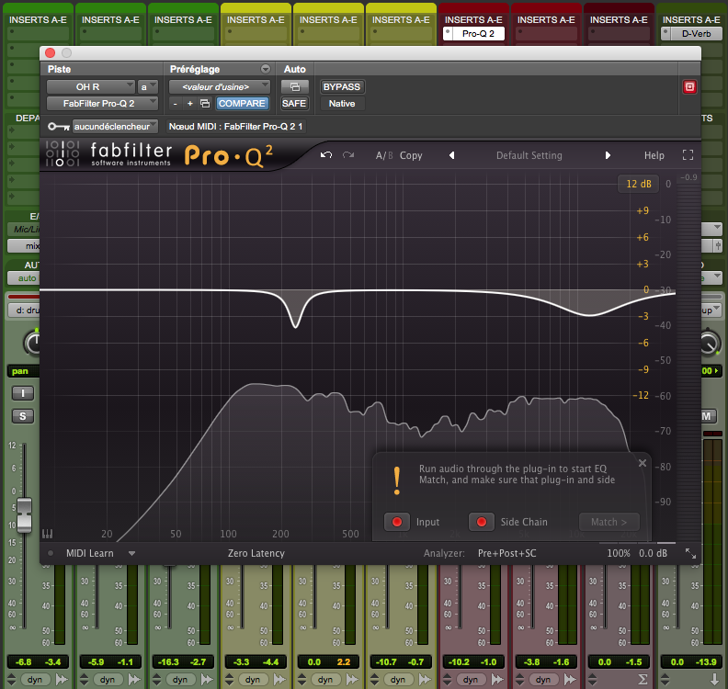Close the EQ Match popup
728x689 pixels.
(643, 463)
